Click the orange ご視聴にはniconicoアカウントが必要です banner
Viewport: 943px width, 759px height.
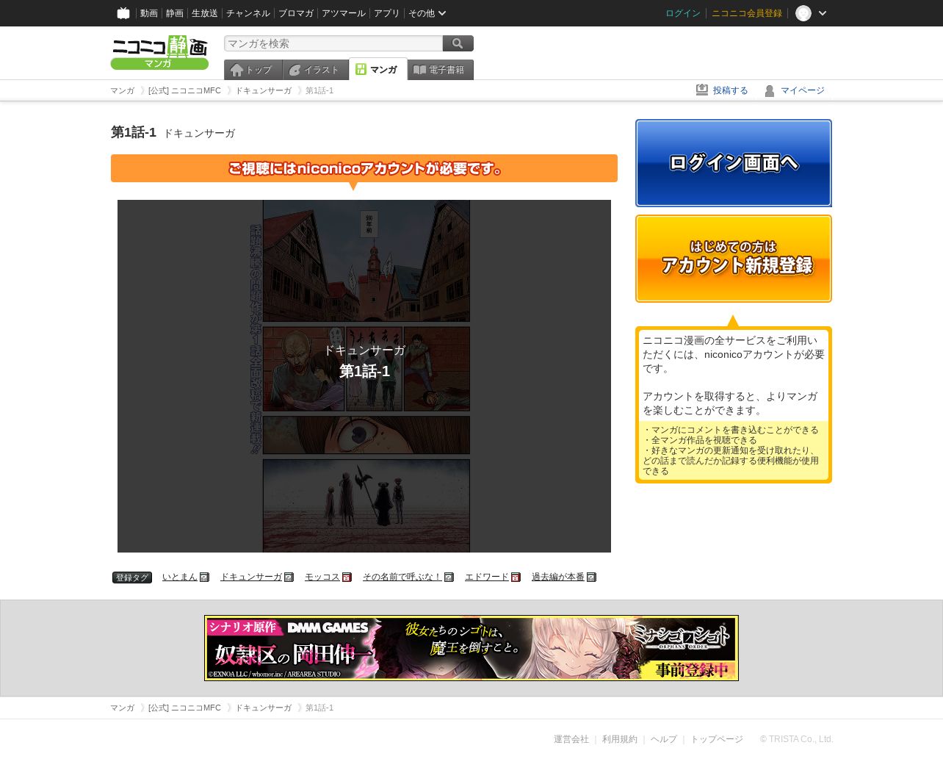point(364,168)
